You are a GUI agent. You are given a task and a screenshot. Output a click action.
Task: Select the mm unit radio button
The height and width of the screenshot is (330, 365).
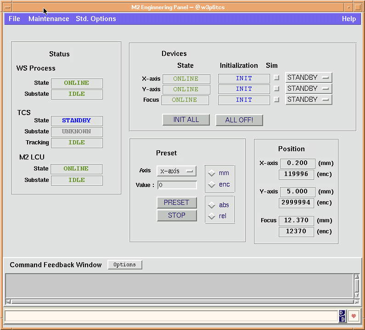212,173
